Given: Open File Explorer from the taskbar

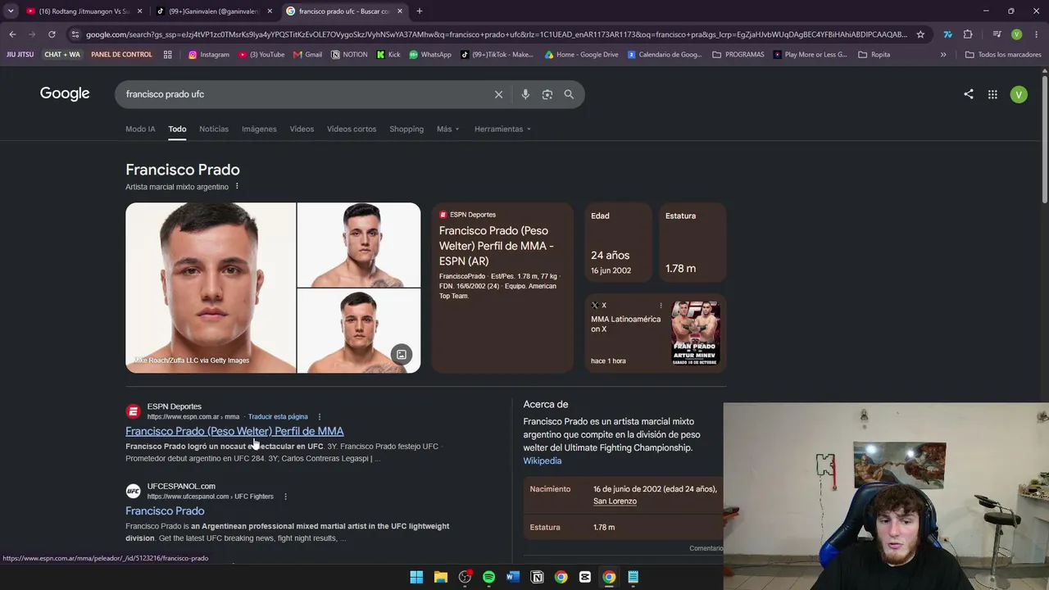Looking at the screenshot, I should [x=441, y=577].
